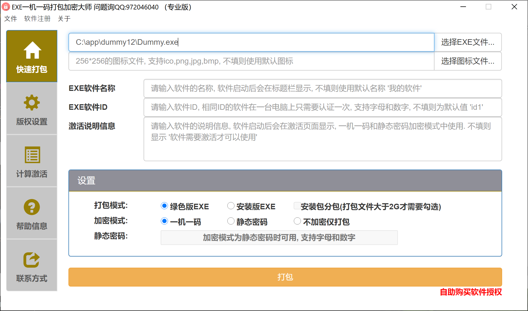528x311 pixels.
Task: Click 选择图标文件... button
Action: [468, 61]
